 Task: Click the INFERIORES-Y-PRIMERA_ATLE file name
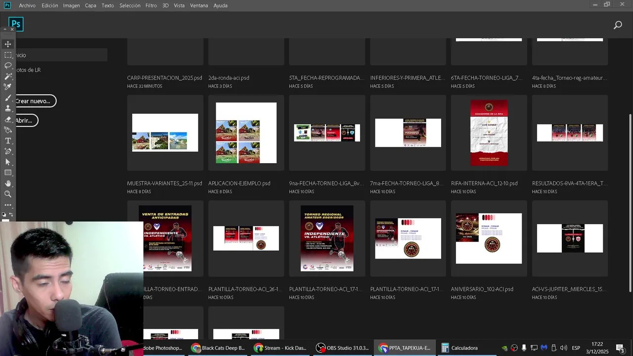407,78
